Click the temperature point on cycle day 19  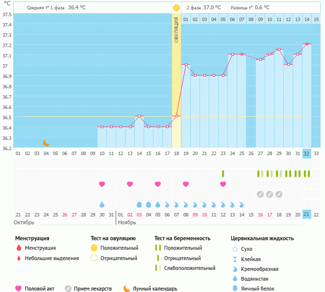186,65
